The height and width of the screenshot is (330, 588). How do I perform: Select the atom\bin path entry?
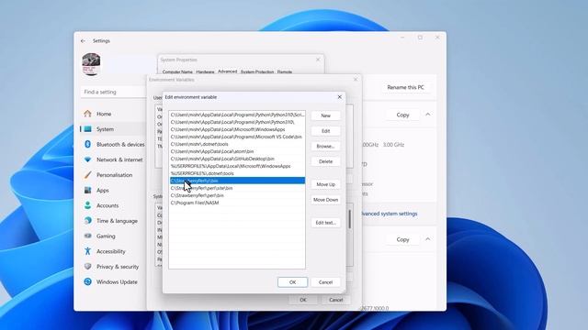(x=237, y=151)
